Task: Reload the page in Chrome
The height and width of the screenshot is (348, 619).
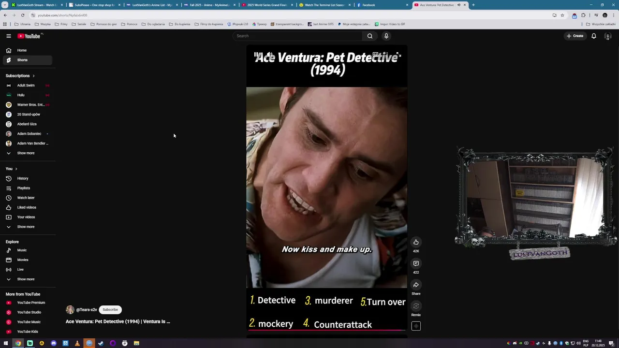Action: [22, 15]
